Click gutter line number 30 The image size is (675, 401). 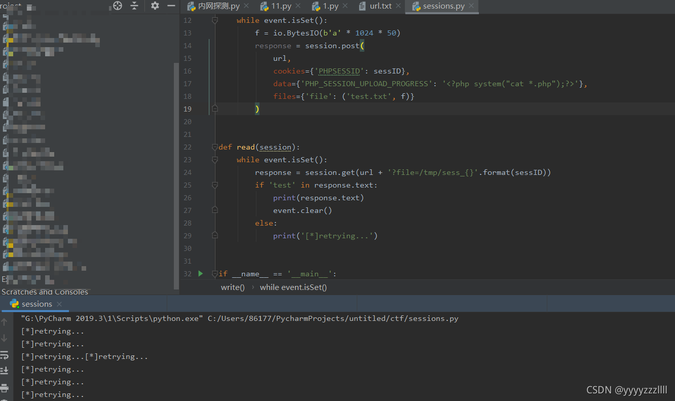[x=188, y=248]
